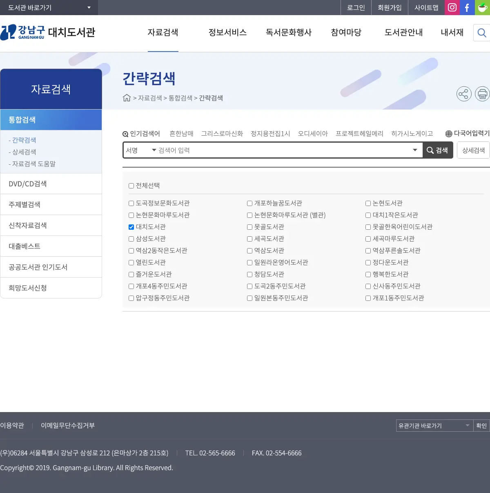Check the 행복한도서관 checkbox
Viewport: 490px width, 493px height.
click(x=368, y=274)
